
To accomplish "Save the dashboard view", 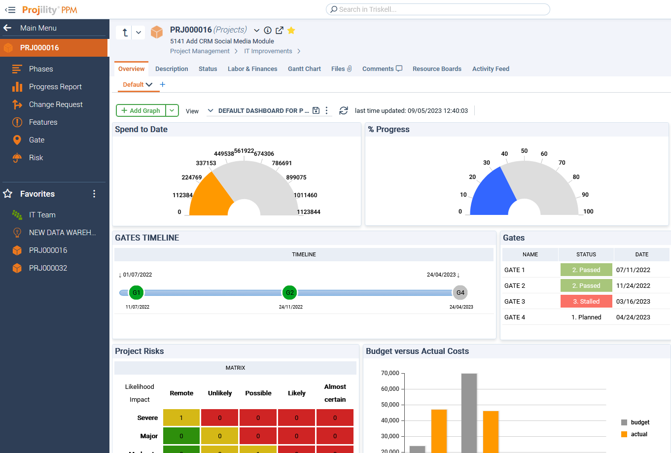I will click(x=316, y=110).
